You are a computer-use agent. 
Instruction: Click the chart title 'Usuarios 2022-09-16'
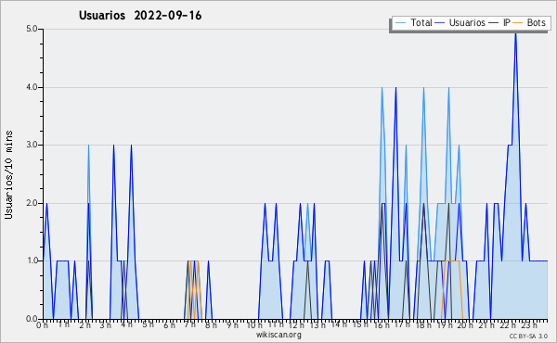(140, 16)
